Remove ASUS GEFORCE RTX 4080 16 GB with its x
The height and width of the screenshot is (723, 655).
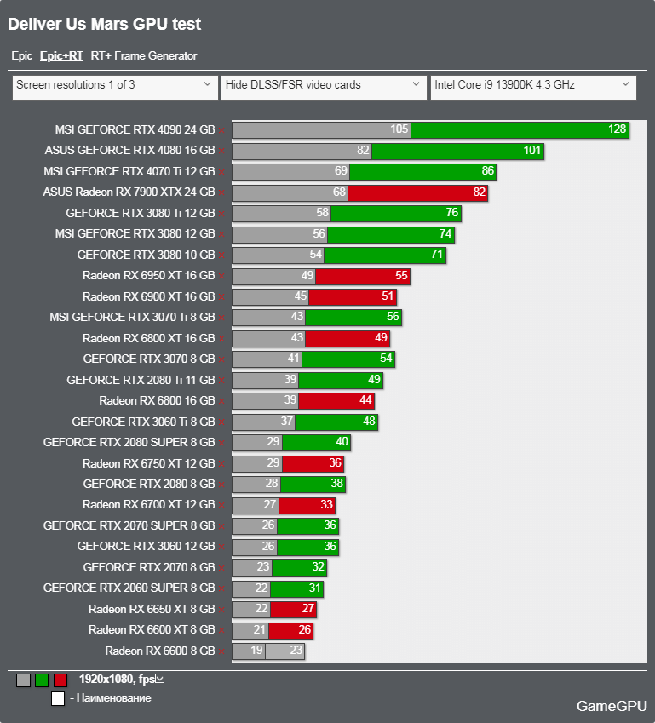(221, 152)
